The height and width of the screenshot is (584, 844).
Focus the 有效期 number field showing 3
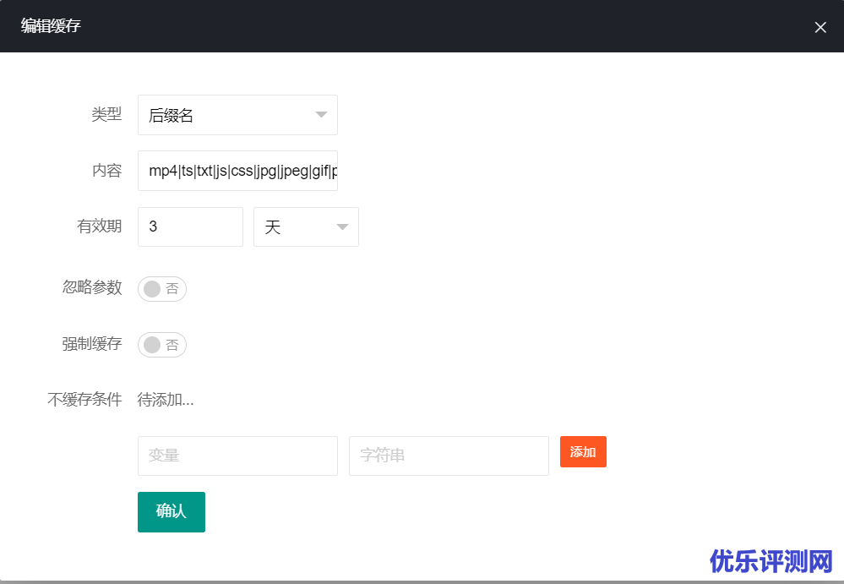coord(190,227)
